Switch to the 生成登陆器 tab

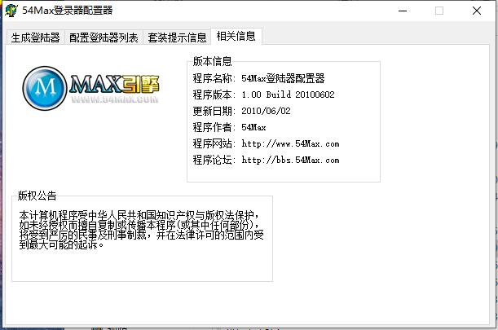[x=36, y=37]
